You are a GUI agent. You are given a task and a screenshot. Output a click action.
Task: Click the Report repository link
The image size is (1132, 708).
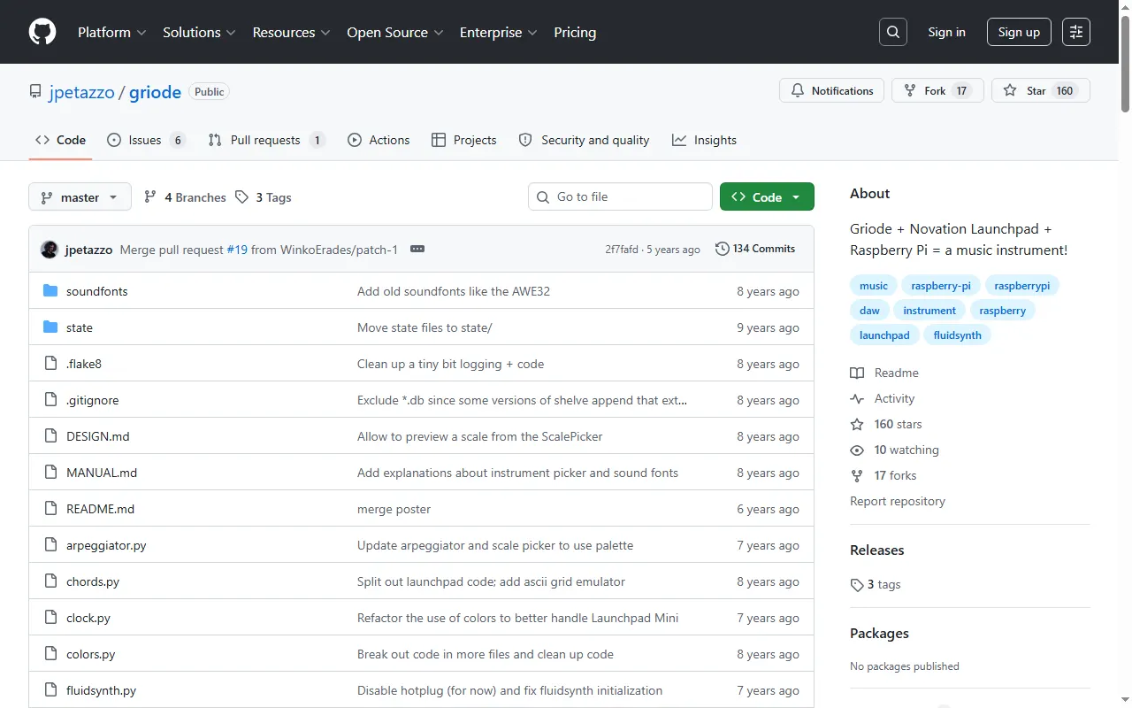pos(898,501)
